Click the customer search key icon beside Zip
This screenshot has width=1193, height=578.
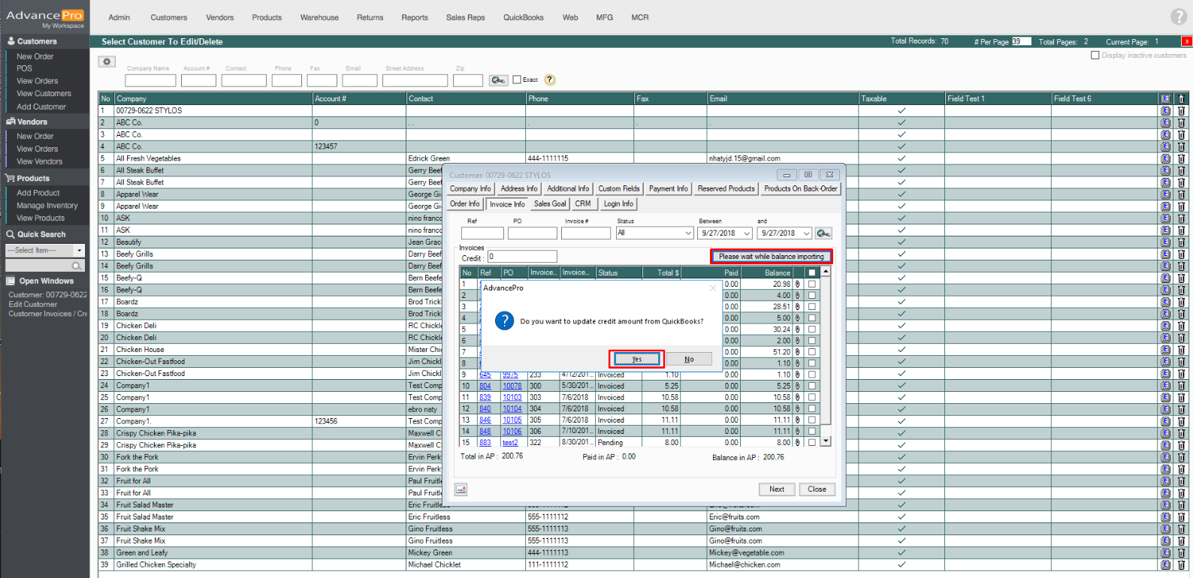pyautogui.click(x=498, y=80)
